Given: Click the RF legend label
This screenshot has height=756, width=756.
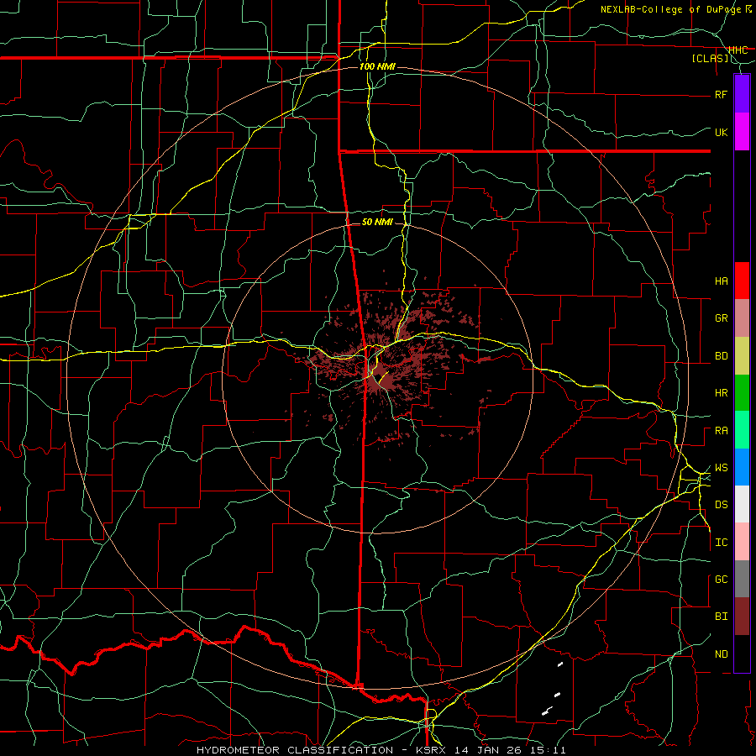Looking at the screenshot, I should tap(722, 94).
